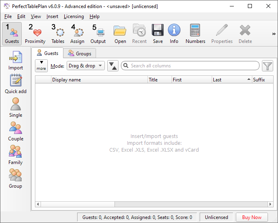Click the Search all columns field

(190, 66)
